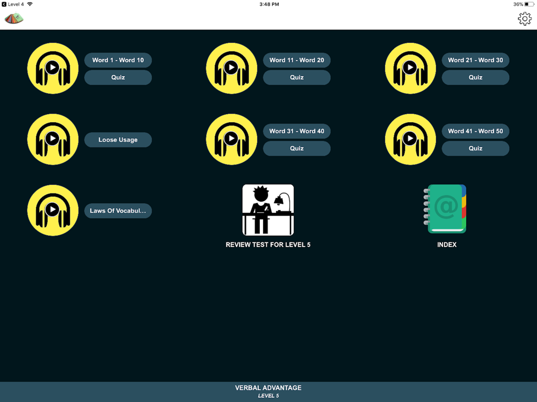Play the Word 1 - Word 10 audio headphone icon
The height and width of the screenshot is (402, 537).
tap(53, 69)
